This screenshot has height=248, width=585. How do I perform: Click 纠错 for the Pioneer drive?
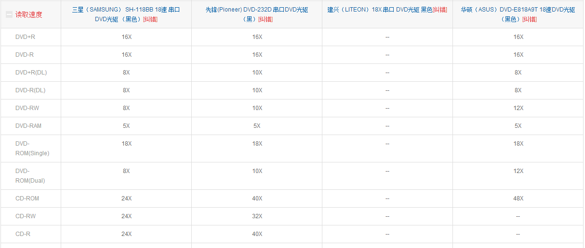click(265, 20)
